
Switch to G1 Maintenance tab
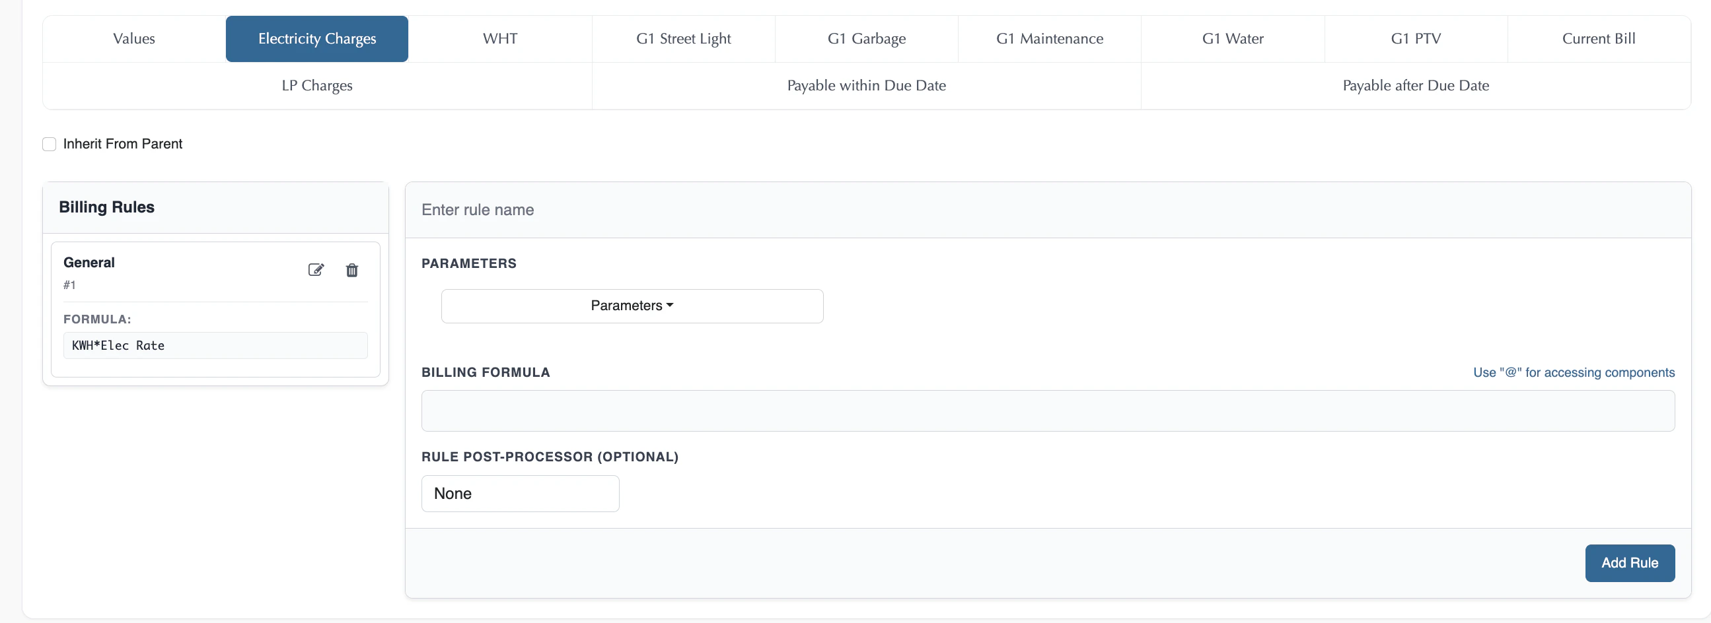[x=1050, y=38]
